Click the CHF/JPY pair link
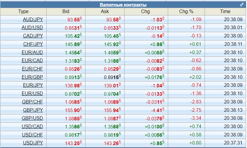Image resolution: width=247 pixels, height=148 pixels. pyautogui.click(x=33, y=44)
